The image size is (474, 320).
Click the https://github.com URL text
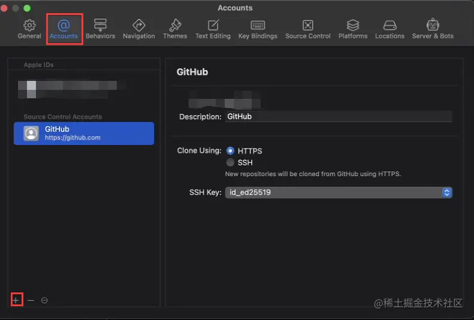click(x=73, y=137)
